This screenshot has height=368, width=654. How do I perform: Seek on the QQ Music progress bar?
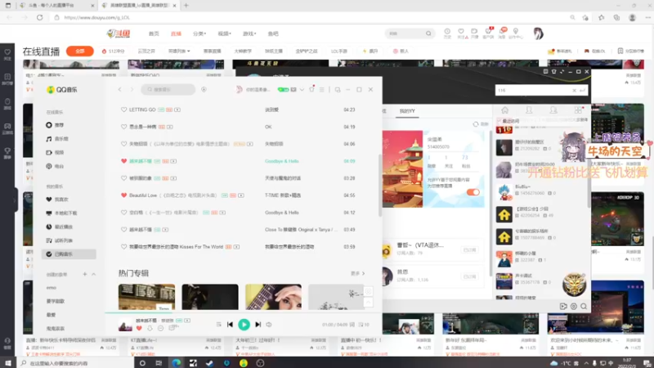pos(243,312)
